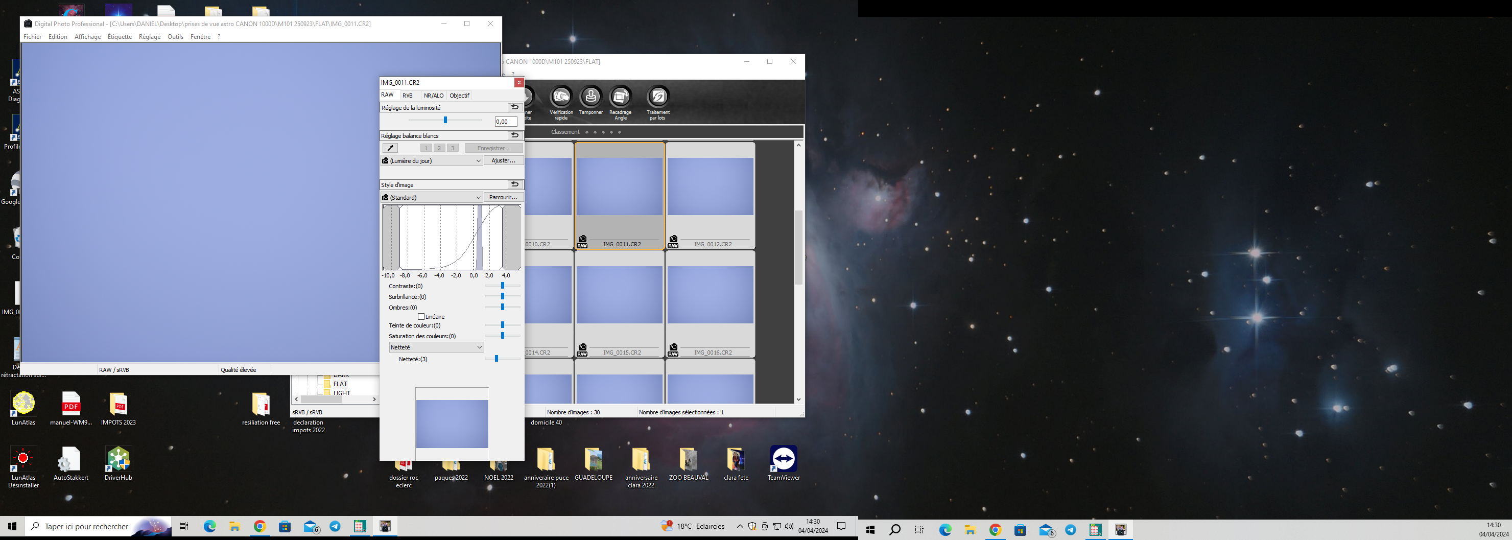Click white balance preset button 3
This screenshot has width=1512, height=540.
coord(453,148)
